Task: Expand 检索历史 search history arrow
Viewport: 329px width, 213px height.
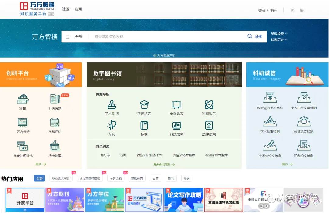Action: [286, 39]
